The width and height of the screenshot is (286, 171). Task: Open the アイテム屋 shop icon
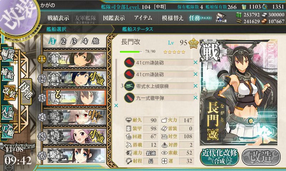click(x=221, y=18)
